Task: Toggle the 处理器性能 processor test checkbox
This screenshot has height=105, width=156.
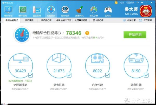Action: tap(30, 75)
